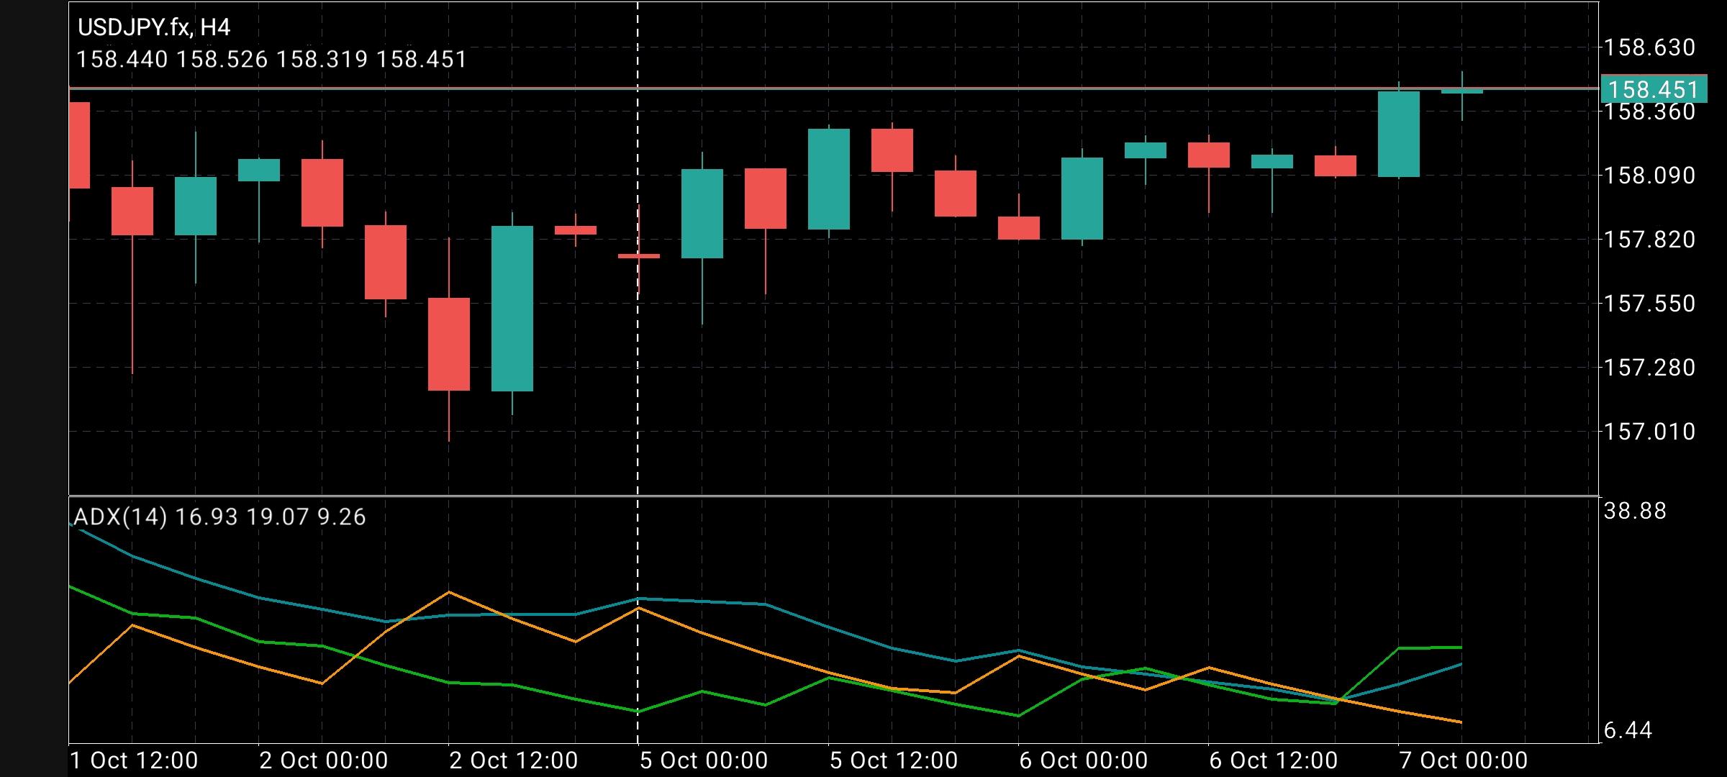Tap the 5 Oct 12:00 time label

[893, 760]
